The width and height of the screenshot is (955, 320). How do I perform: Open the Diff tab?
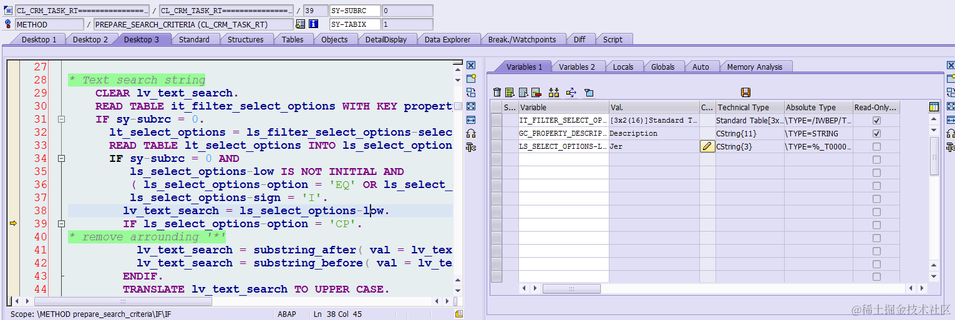click(579, 39)
